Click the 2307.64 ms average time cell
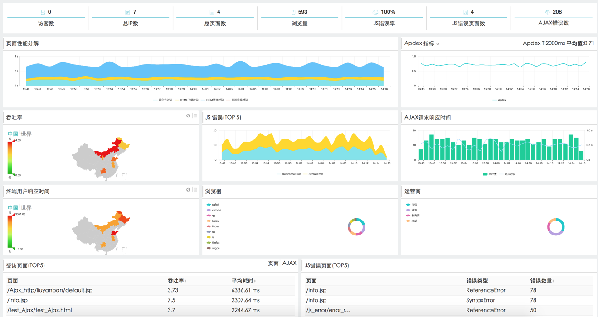This screenshot has width=598, height=317. tap(245, 300)
